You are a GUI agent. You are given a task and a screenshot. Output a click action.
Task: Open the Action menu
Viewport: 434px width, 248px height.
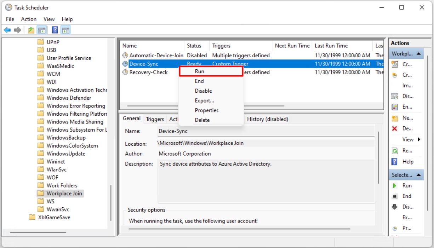click(29, 19)
